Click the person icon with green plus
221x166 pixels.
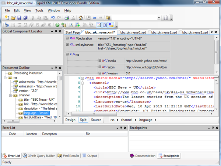pyautogui.click(x=77, y=25)
